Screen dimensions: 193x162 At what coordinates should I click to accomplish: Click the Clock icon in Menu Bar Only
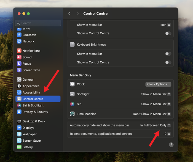click(x=72, y=84)
